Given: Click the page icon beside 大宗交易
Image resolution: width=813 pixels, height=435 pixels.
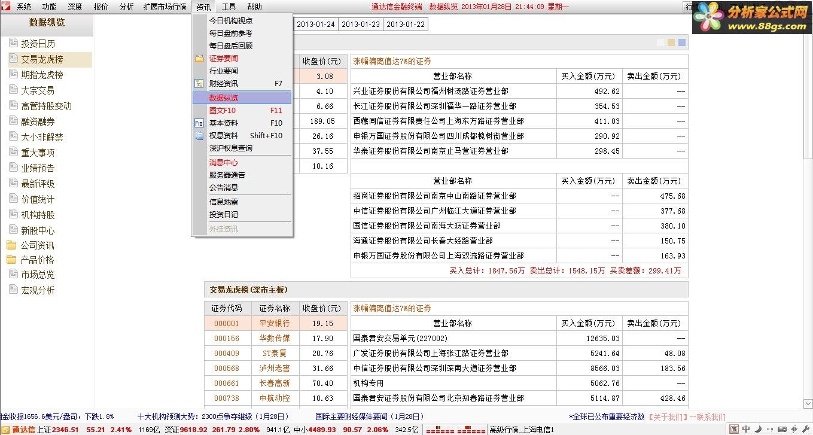Looking at the screenshot, I should click(x=13, y=90).
